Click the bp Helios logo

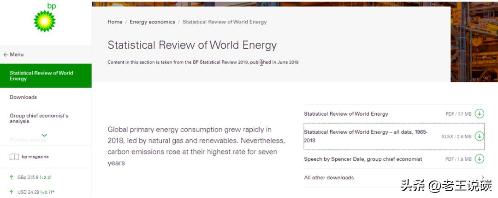[x=45, y=19]
